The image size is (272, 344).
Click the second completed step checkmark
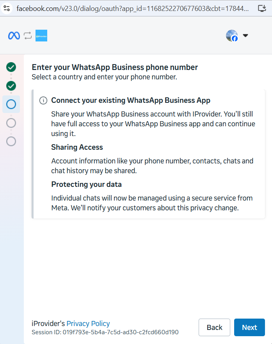coord(11,86)
